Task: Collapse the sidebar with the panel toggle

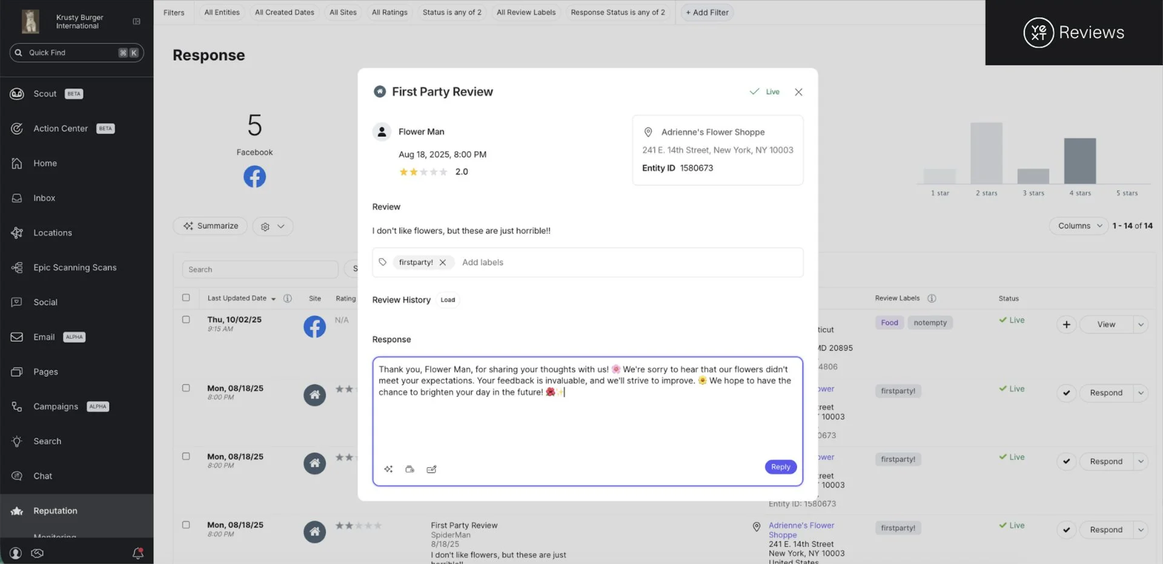Action: pyautogui.click(x=136, y=21)
